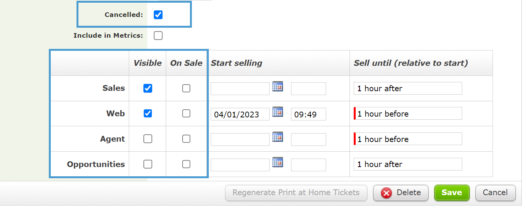Tick On Sale checkbox for Opportunities
The height and width of the screenshot is (209, 526).
186,164
